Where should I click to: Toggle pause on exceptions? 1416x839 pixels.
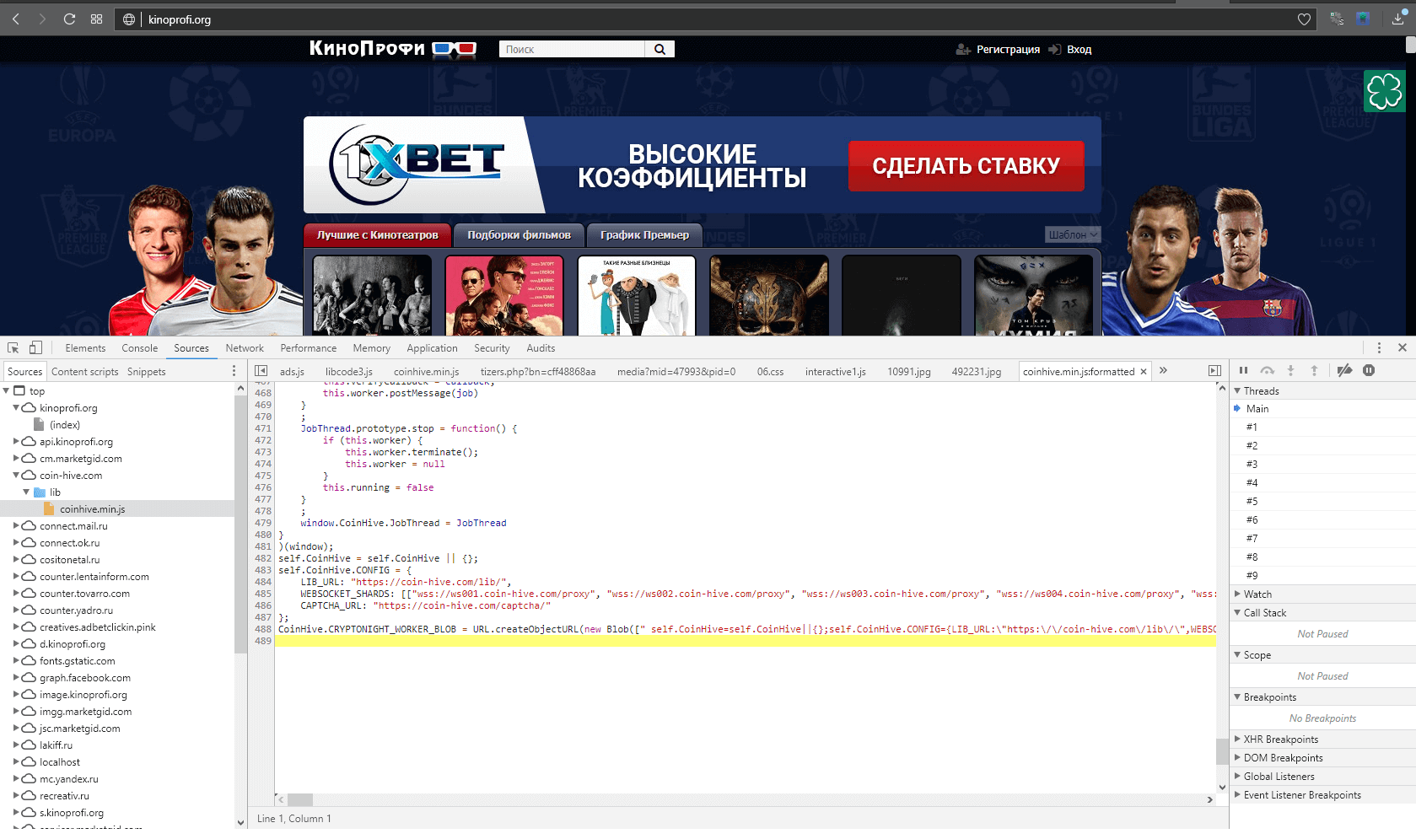coord(1369,371)
